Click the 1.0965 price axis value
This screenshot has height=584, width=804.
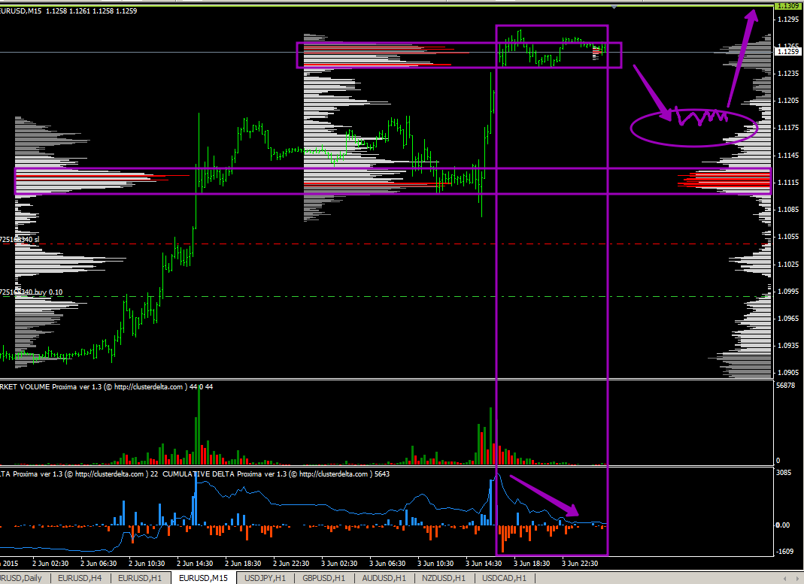coord(788,318)
